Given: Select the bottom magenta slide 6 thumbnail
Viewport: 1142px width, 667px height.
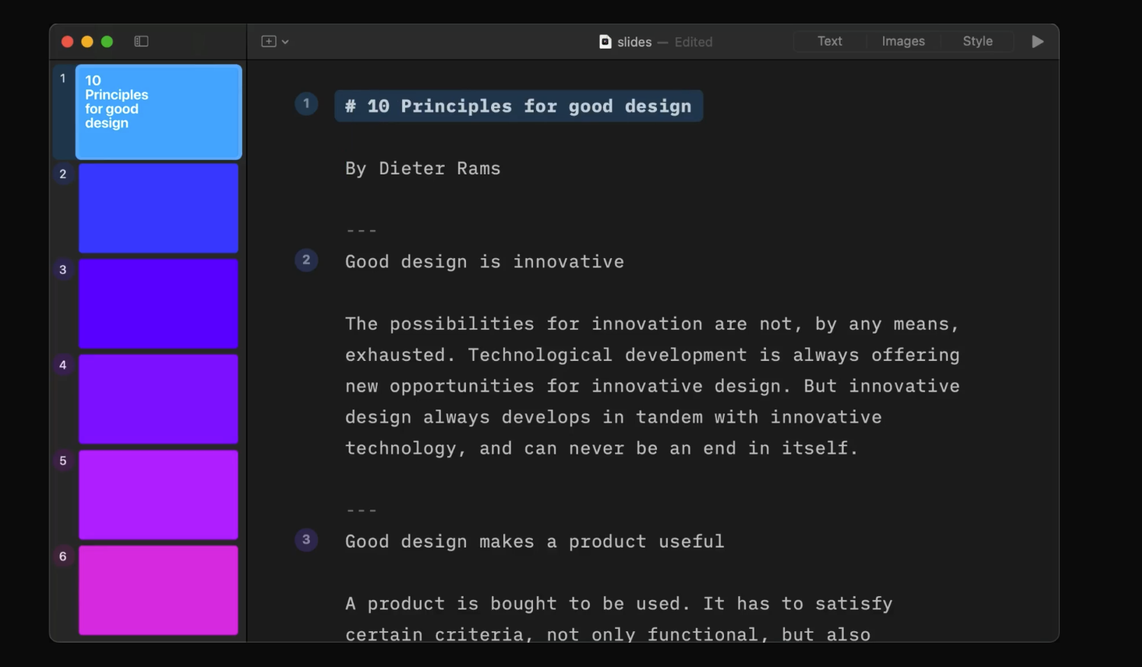Looking at the screenshot, I should point(158,590).
